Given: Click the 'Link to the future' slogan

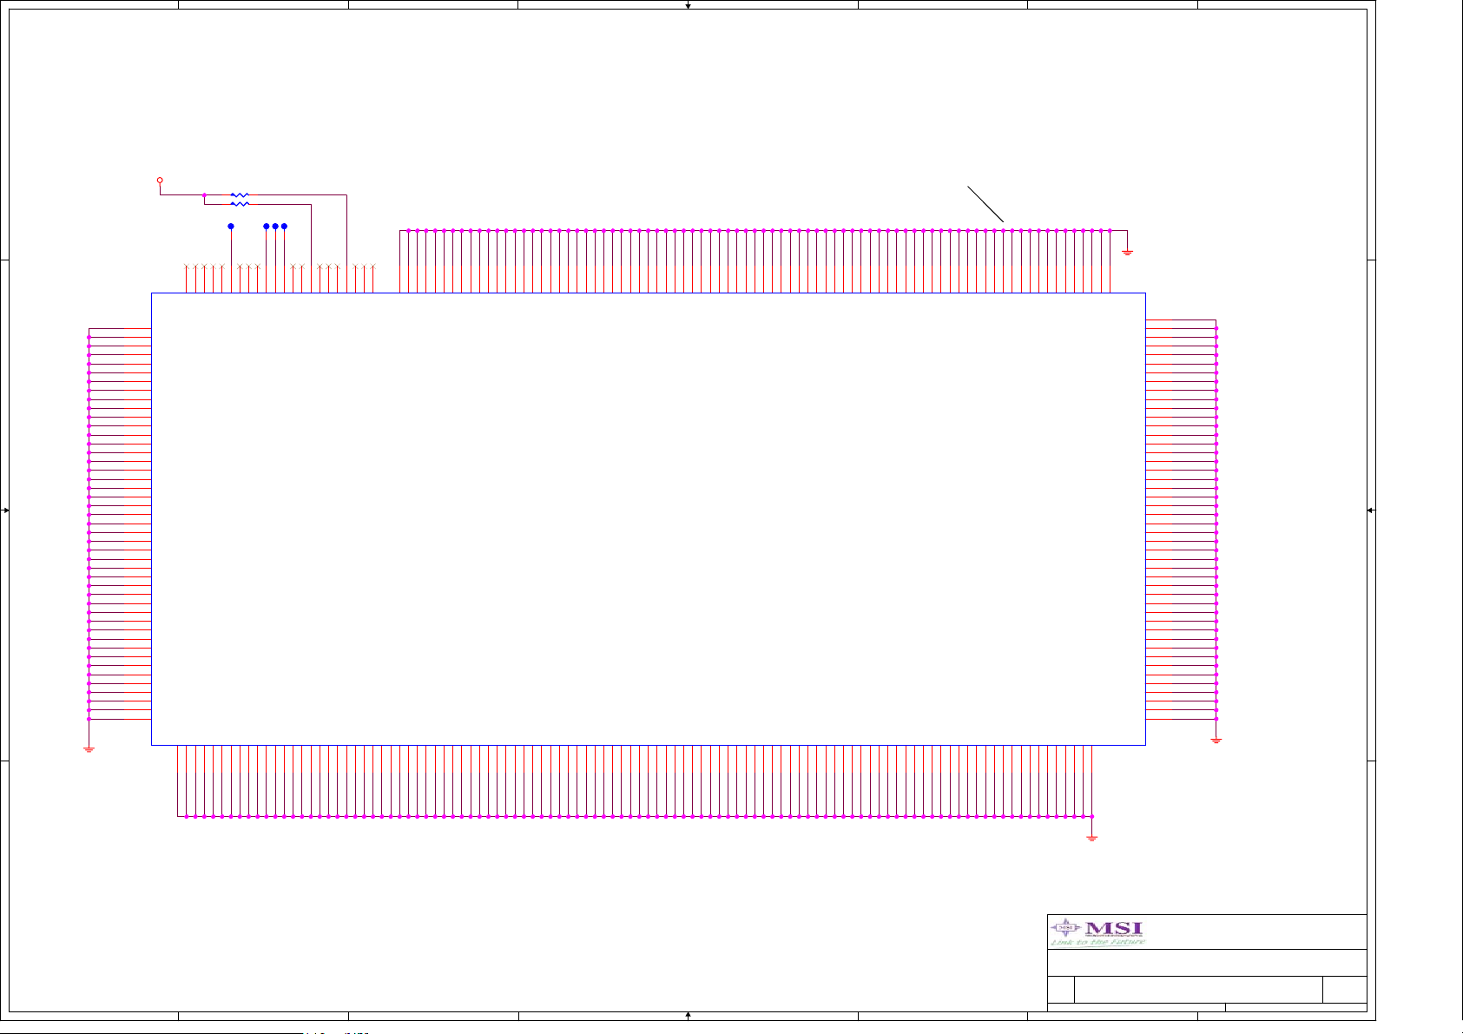Looking at the screenshot, I should [1097, 942].
